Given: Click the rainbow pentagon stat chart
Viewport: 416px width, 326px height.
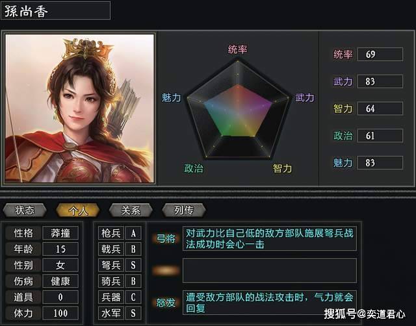Looking at the screenshot, I should (238, 110).
